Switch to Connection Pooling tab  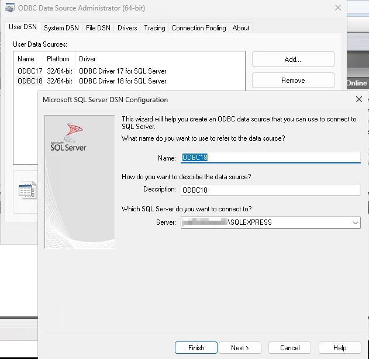click(x=199, y=28)
